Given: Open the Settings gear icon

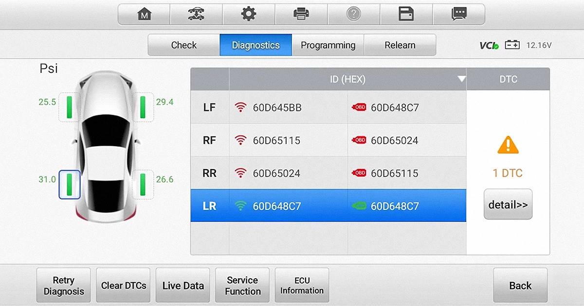Looking at the screenshot, I should [x=249, y=14].
